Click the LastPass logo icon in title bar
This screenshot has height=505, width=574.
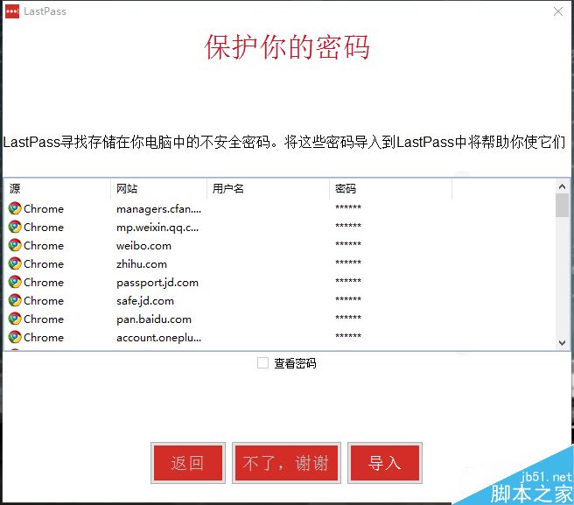12,11
